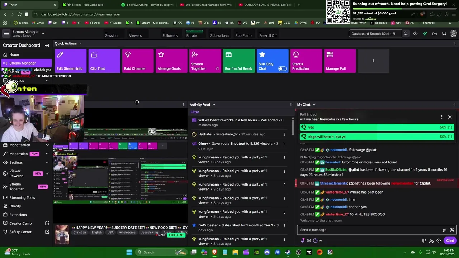Open the celebration emote picker in chat input
Image resolution: width=459 pixels, height=258 pixels.
click(444, 230)
